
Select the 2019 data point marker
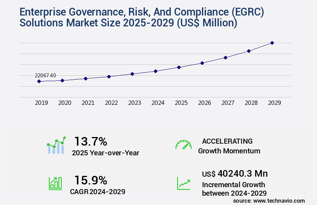[39, 81]
